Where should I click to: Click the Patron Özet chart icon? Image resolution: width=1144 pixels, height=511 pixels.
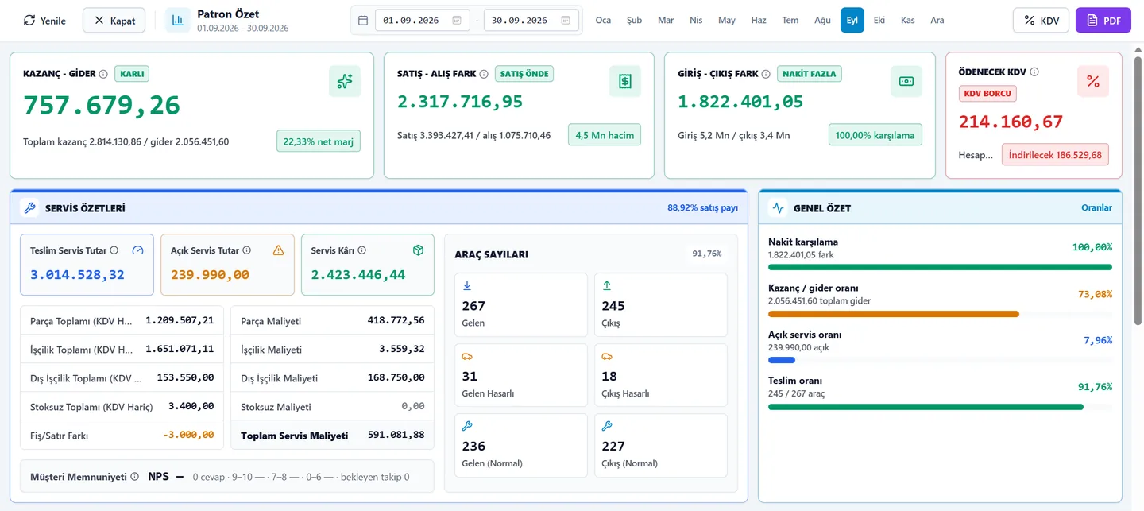pyautogui.click(x=178, y=20)
